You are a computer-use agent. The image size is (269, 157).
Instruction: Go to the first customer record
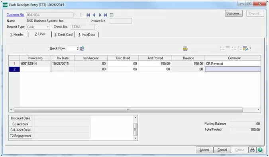pos(88,15)
